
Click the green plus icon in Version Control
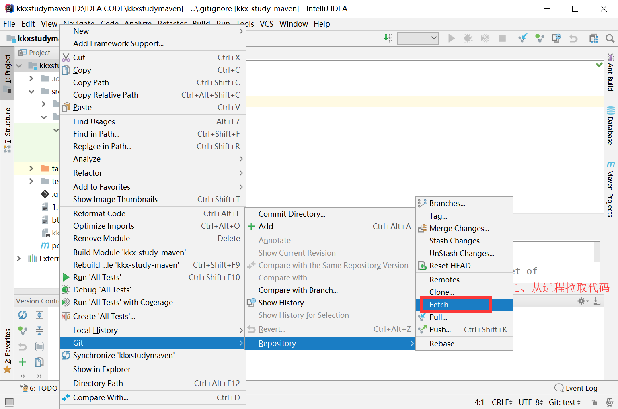pos(23,362)
